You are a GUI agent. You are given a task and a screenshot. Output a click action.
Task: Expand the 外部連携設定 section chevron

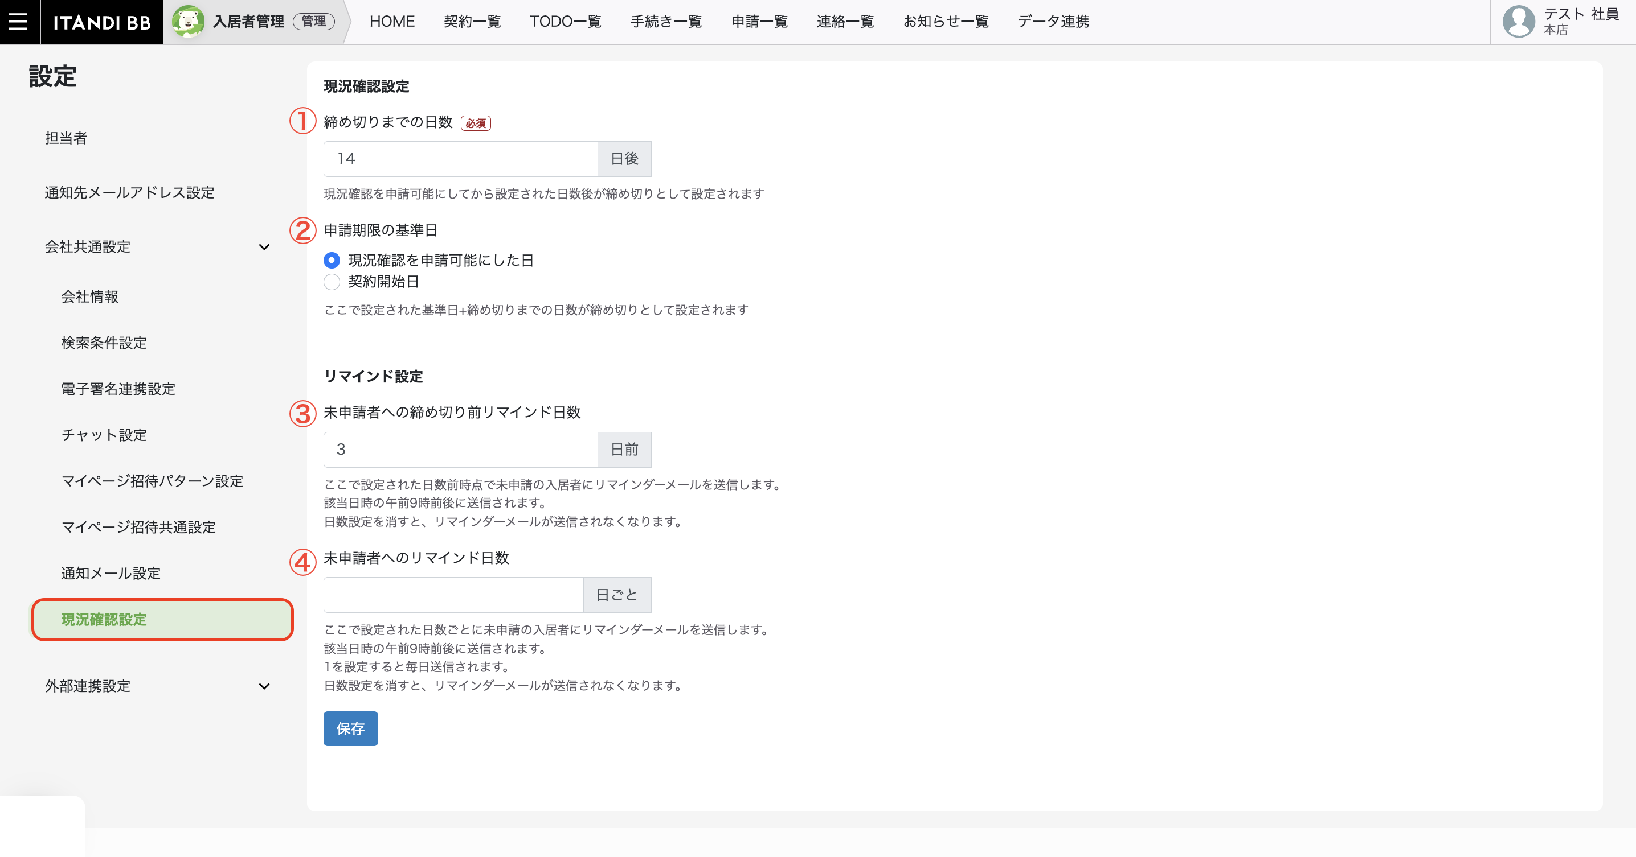pyautogui.click(x=264, y=686)
